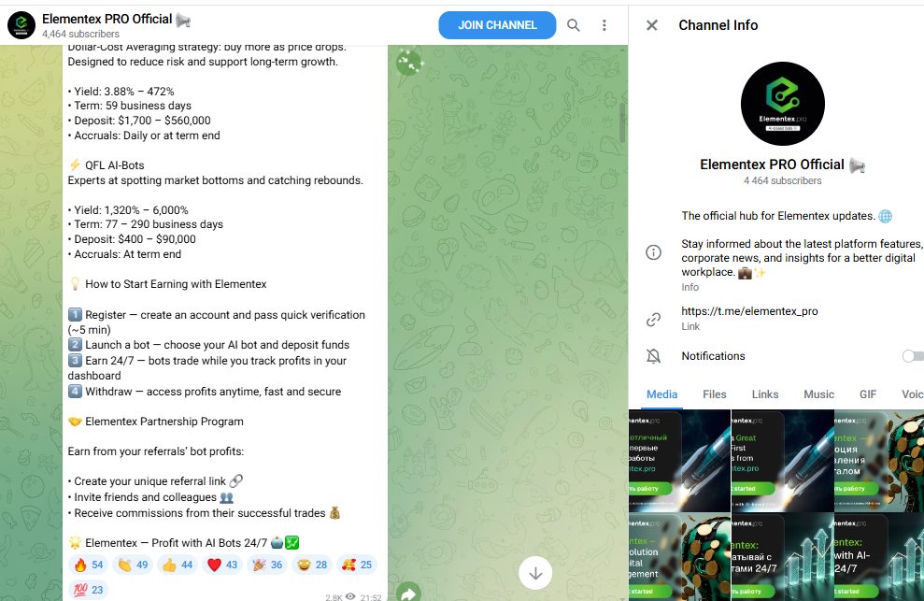
Task: Add the fire reaction with 54
Action: (x=89, y=565)
